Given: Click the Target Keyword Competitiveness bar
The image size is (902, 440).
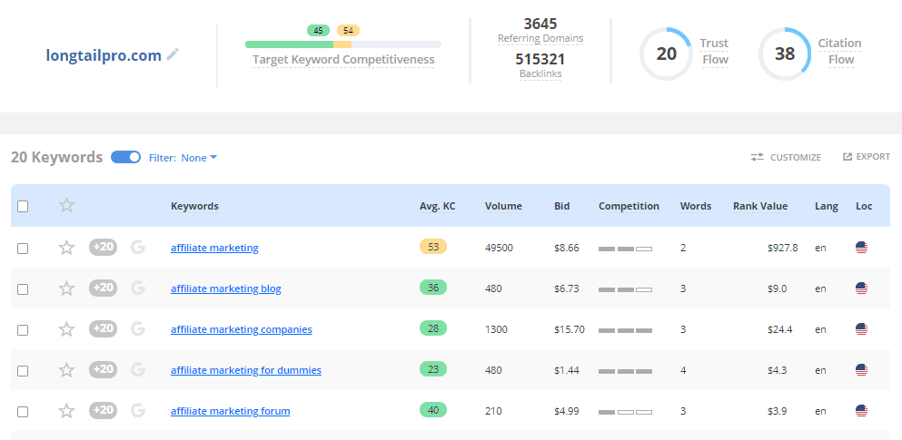Looking at the screenshot, I should tap(342, 44).
